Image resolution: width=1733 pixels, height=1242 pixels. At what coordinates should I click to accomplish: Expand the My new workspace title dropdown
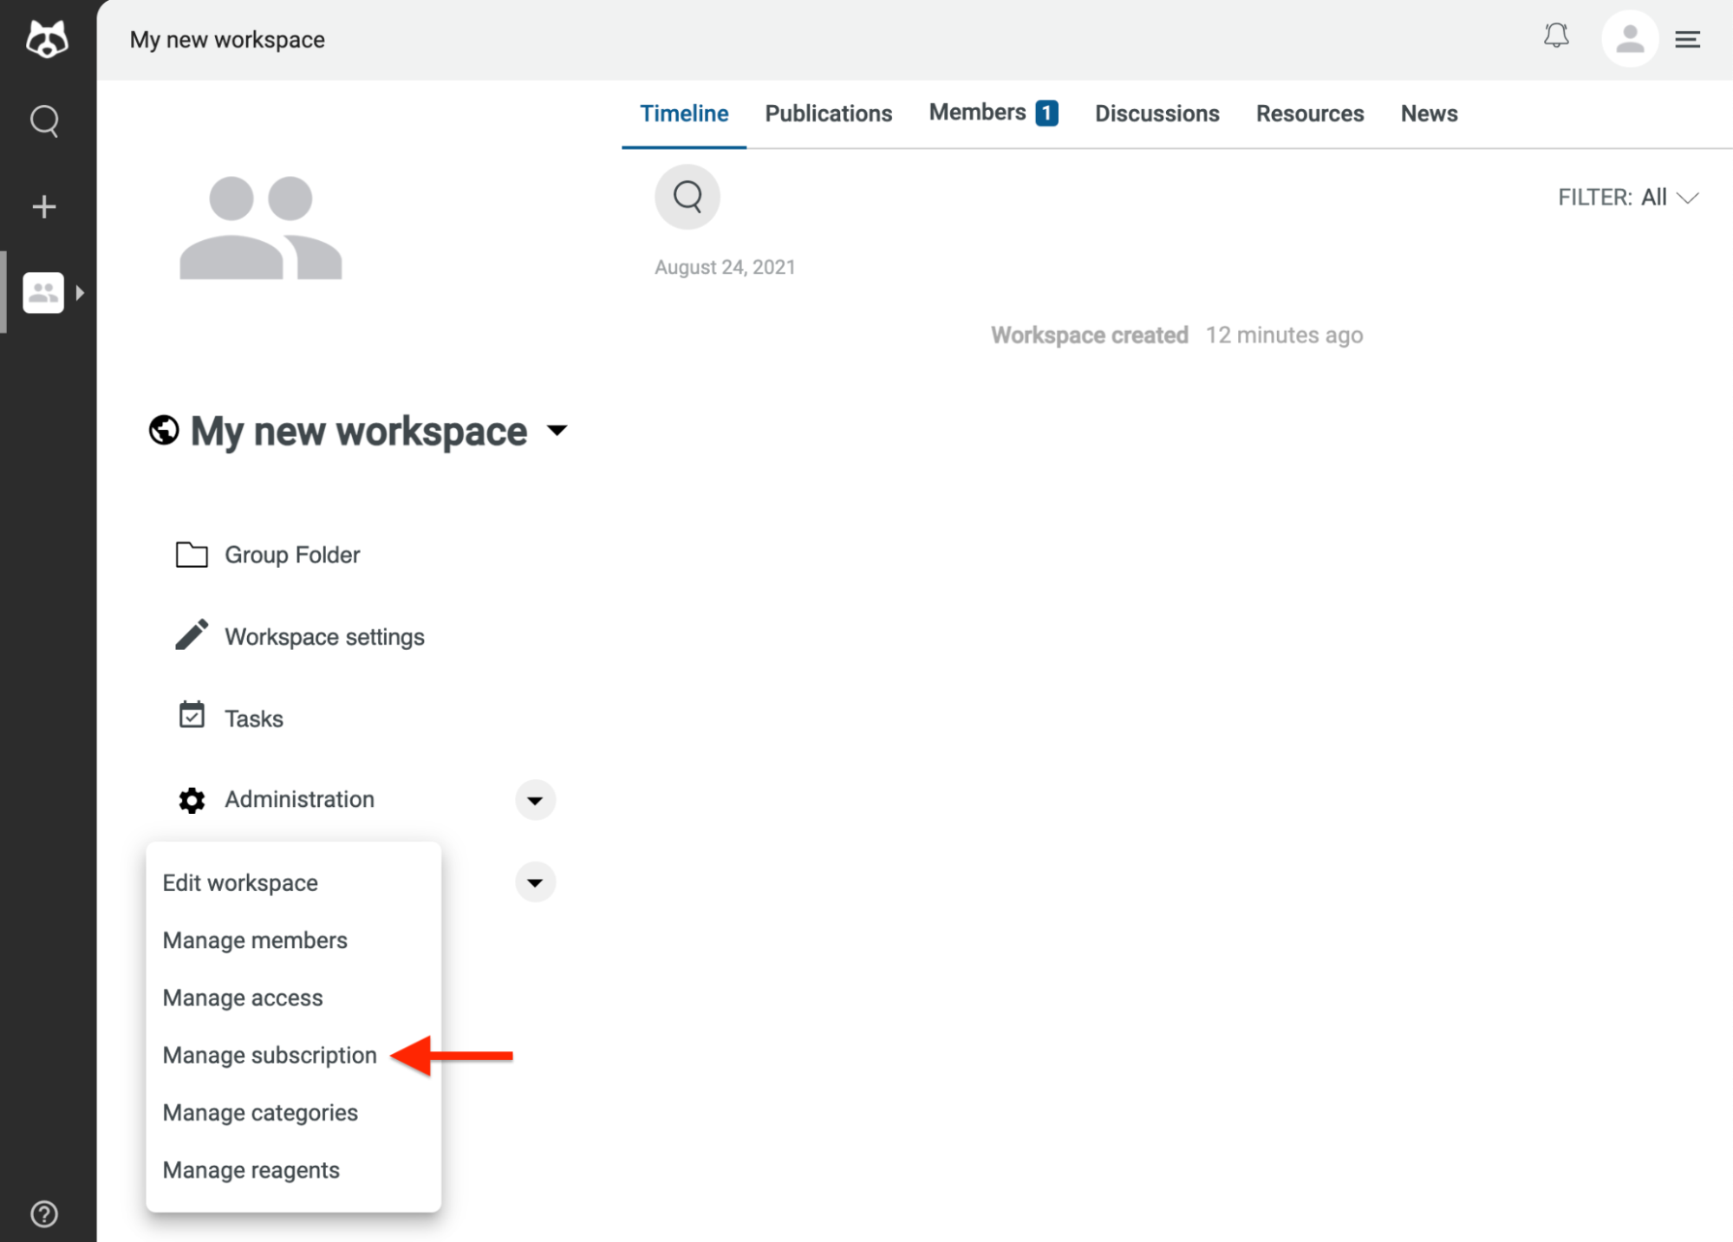click(x=557, y=430)
